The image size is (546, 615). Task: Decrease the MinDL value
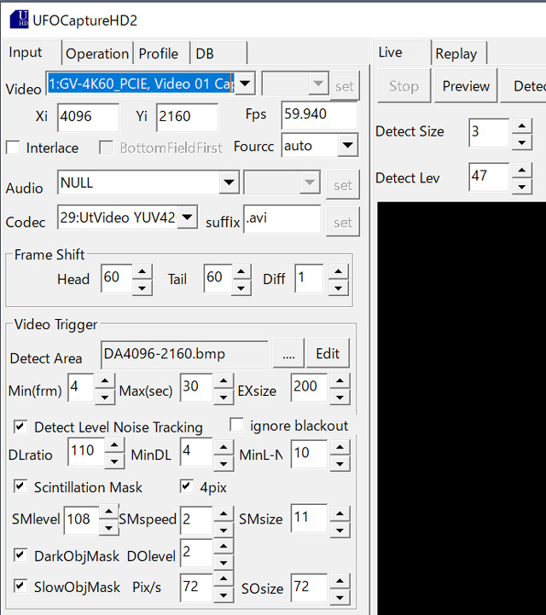(224, 463)
